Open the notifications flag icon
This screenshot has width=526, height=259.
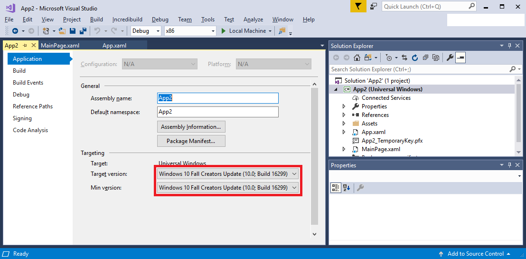[358, 6]
